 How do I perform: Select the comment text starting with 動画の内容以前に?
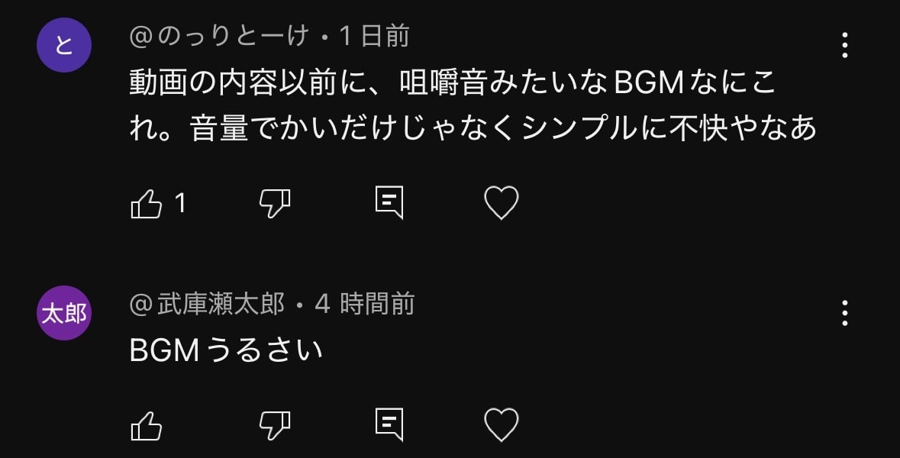(473, 105)
